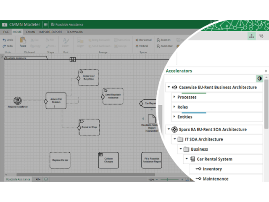Image resolution: width=269 pixels, height=202 pixels.
Task: Collapse the Car Rental System arrow
Action: pyautogui.click(x=187, y=159)
